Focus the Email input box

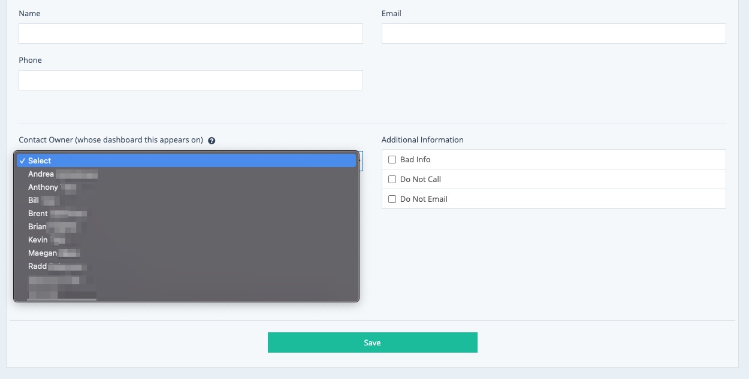click(x=554, y=34)
